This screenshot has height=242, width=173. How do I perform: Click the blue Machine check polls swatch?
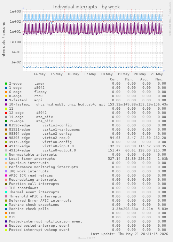click(6, 209)
